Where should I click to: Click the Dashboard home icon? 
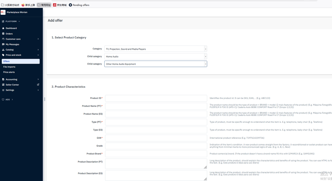click(3, 28)
